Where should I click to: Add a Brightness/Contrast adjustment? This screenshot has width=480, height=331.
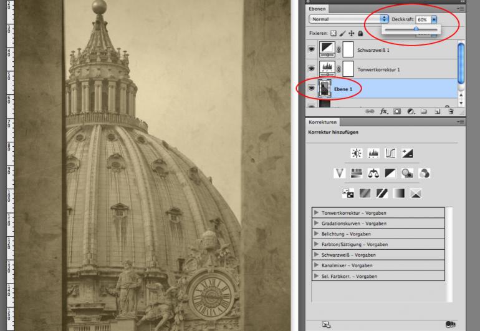coord(357,153)
